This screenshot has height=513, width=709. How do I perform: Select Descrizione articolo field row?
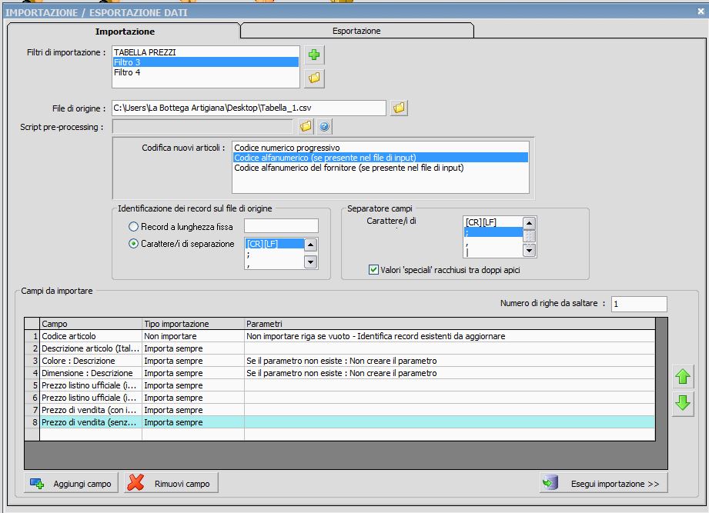click(x=339, y=348)
